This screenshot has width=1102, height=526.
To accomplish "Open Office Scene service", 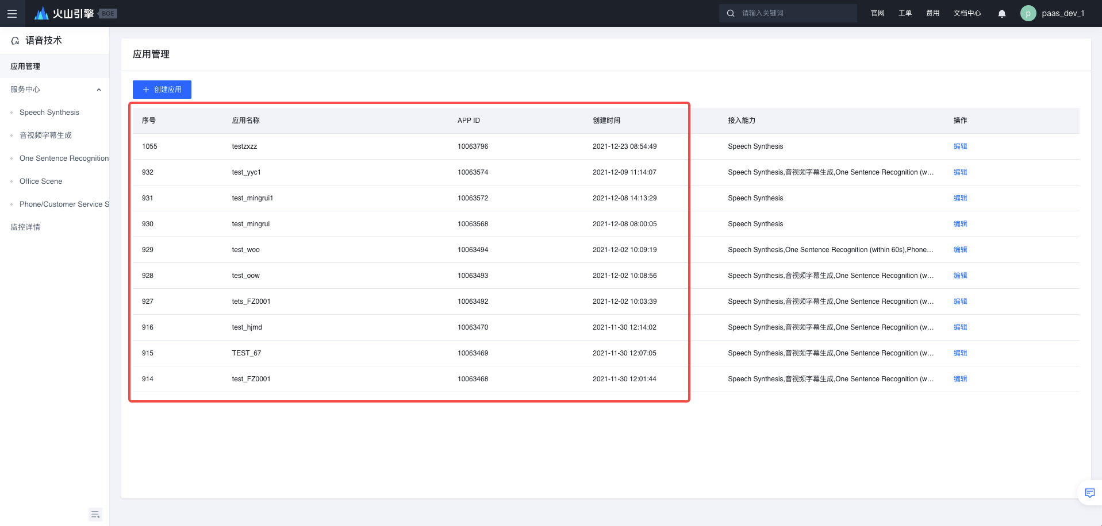I will (41, 181).
